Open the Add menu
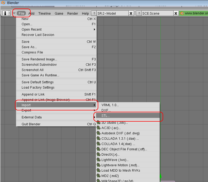The height and width of the screenshot is (182, 208). (32, 14)
